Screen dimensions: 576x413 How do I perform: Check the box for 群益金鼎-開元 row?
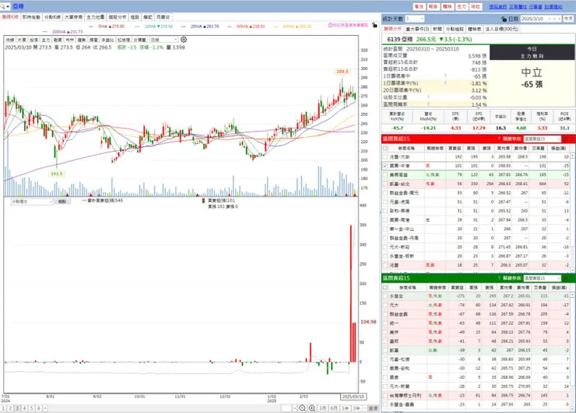pos(385,193)
